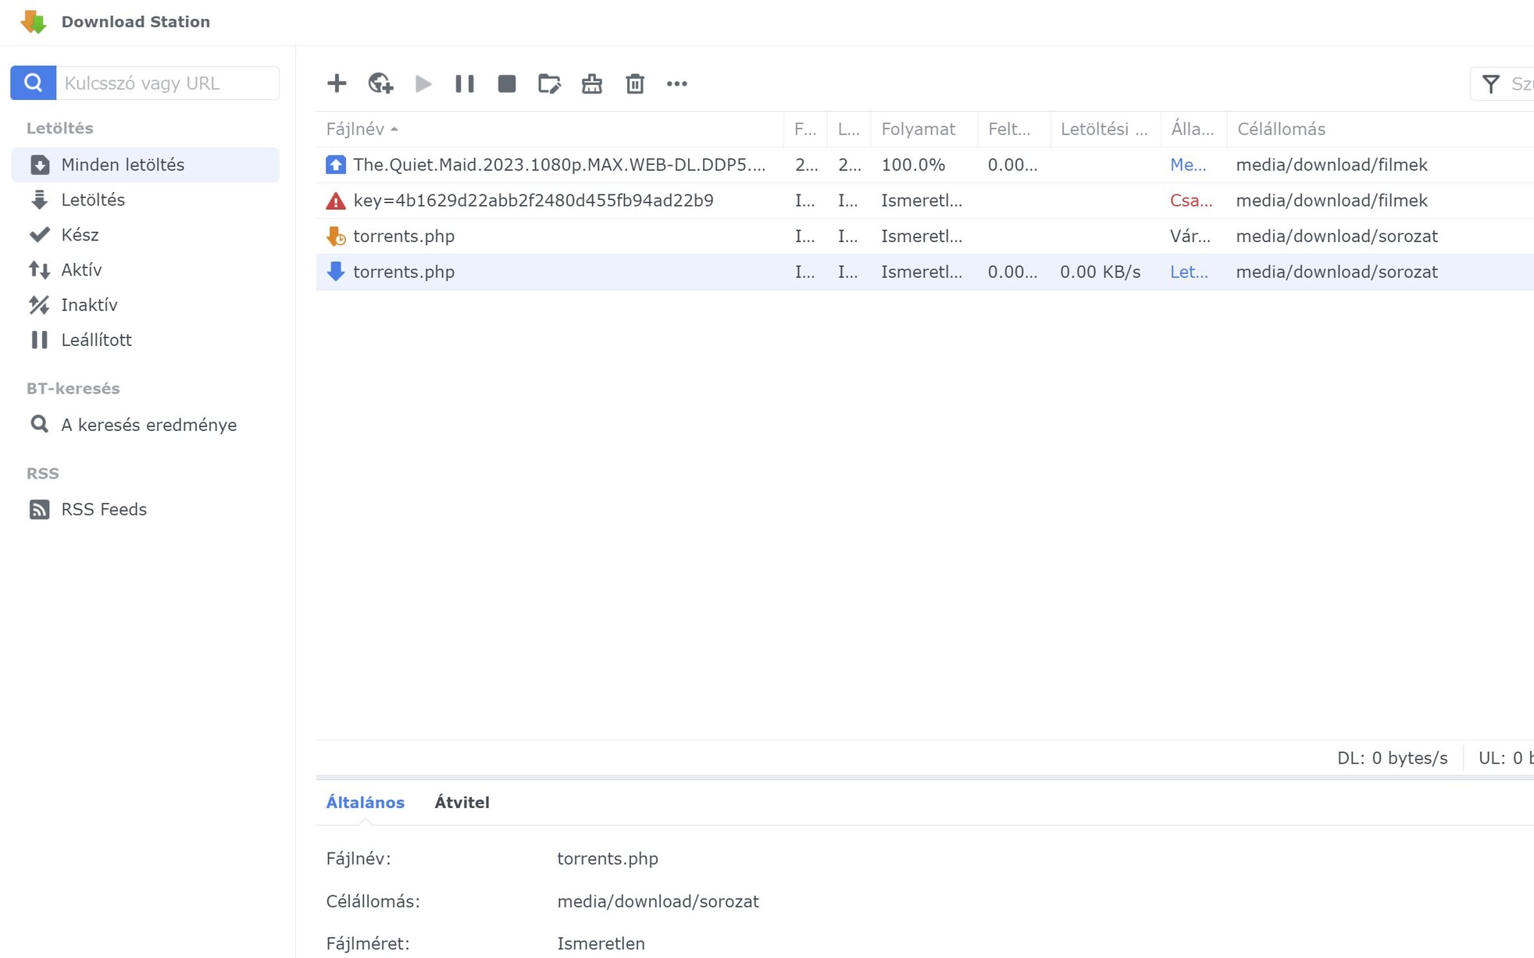Stop the selected download with the square icon
Screen dimensions: 1534x958
coord(507,84)
